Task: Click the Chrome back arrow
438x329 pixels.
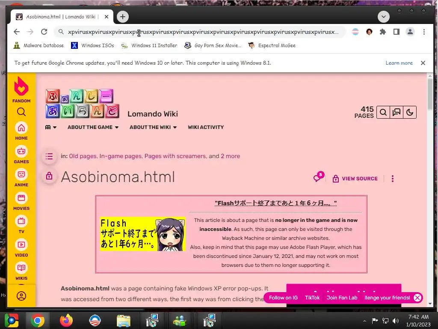Action: click(x=17, y=32)
